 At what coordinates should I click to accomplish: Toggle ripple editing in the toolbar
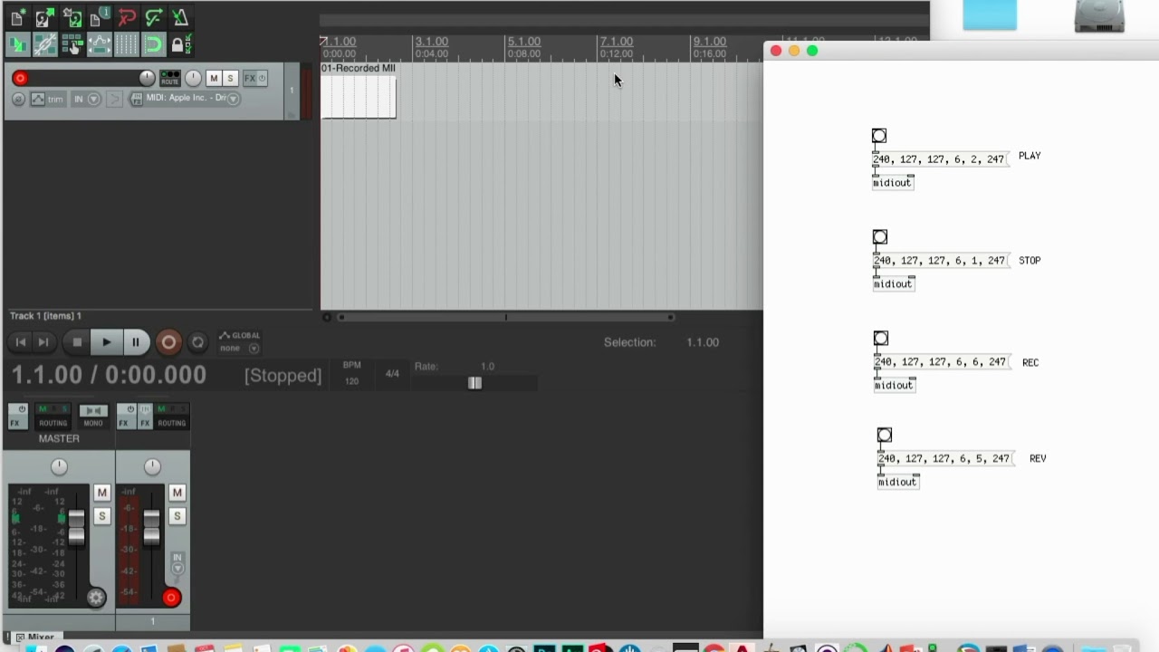pyautogui.click(x=72, y=44)
